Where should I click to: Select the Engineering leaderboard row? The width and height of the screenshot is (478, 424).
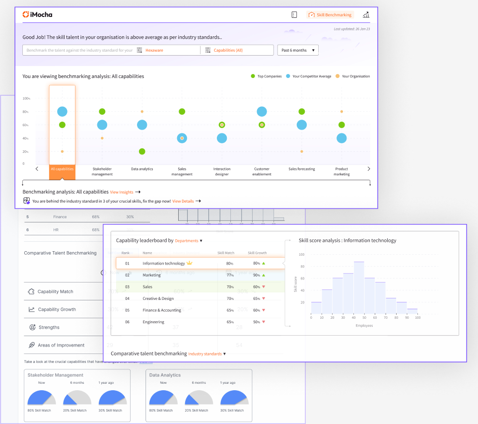(198, 322)
